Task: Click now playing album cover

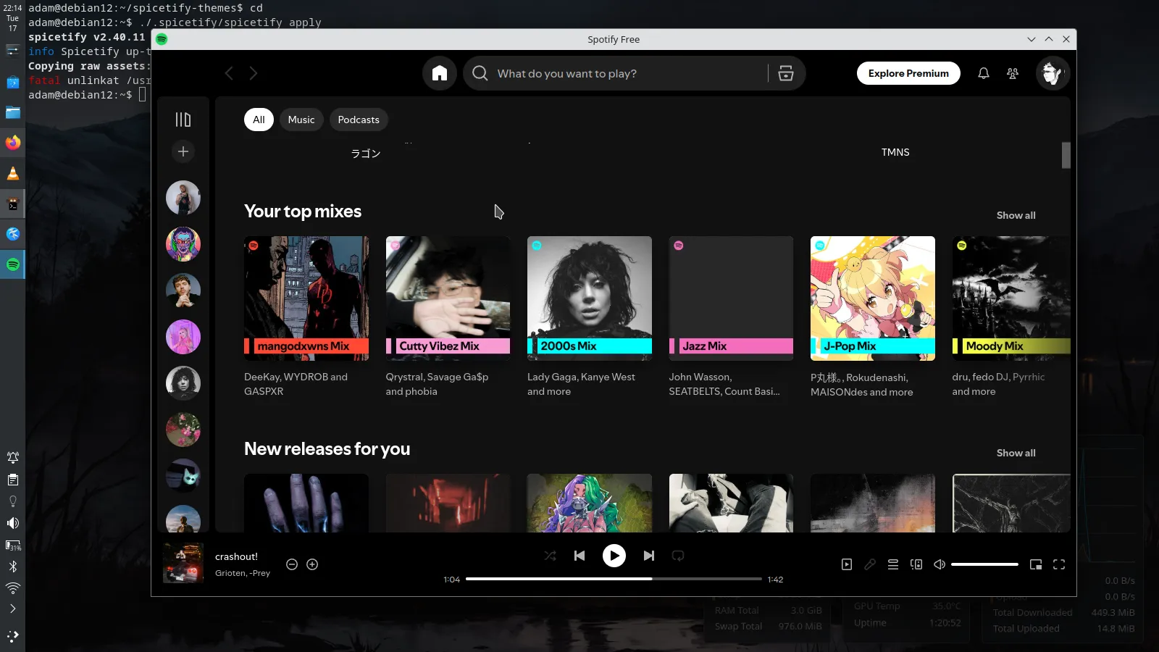Action: tap(183, 563)
